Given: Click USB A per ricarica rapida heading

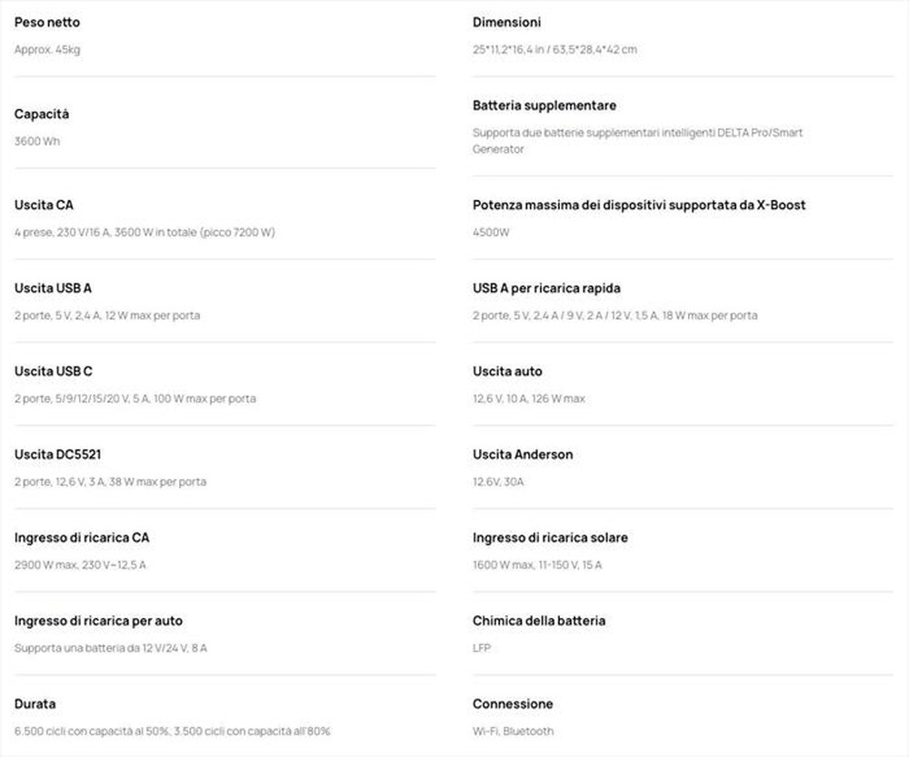Looking at the screenshot, I should (x=546, y=288).
